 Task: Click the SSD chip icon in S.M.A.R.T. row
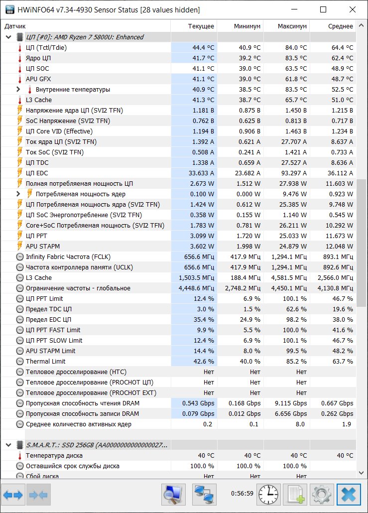click(20, 445)
